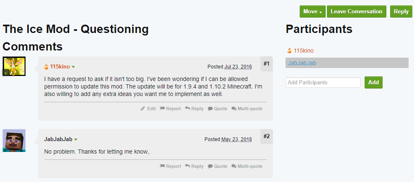
Task: Open the #1 comment permalink
Action: coord(267,63)
